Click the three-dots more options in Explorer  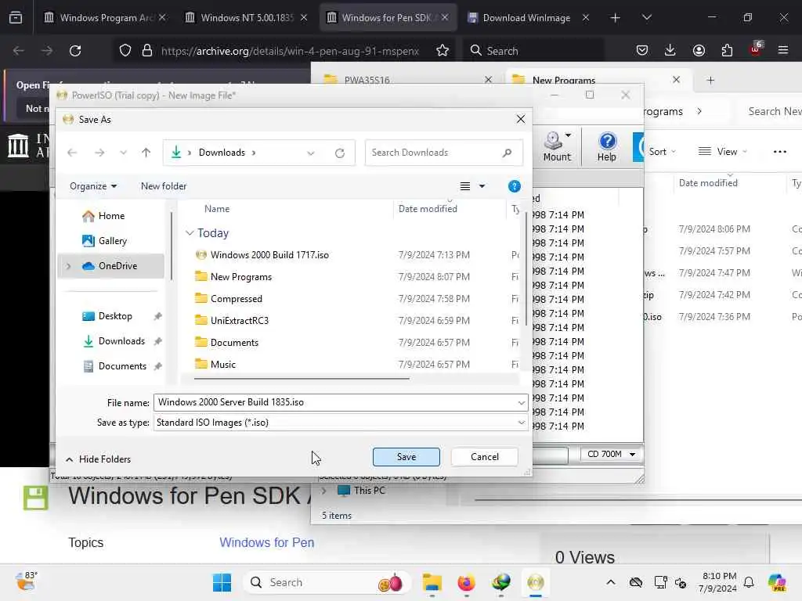click(779, 152)
